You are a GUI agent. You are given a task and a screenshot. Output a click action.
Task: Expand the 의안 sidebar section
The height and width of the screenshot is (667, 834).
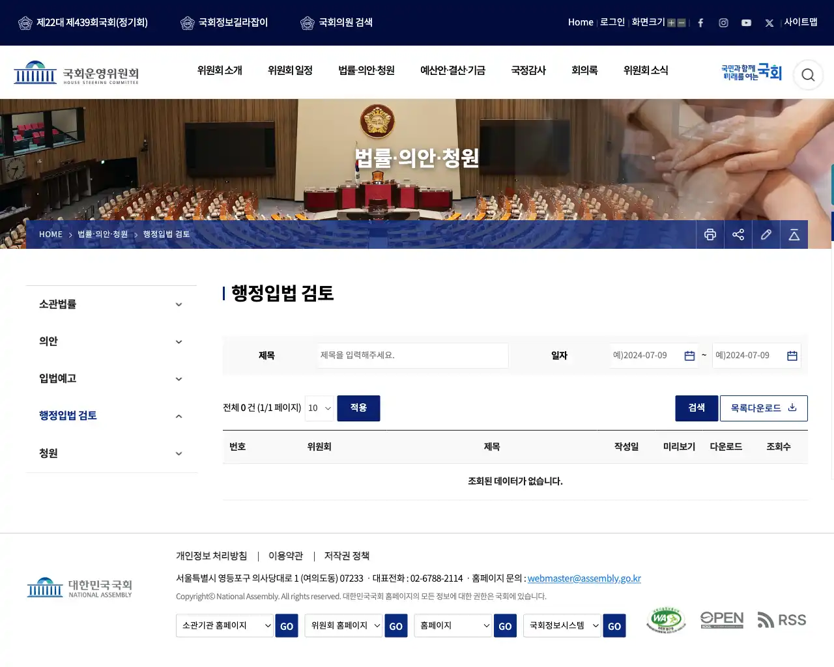111,341
